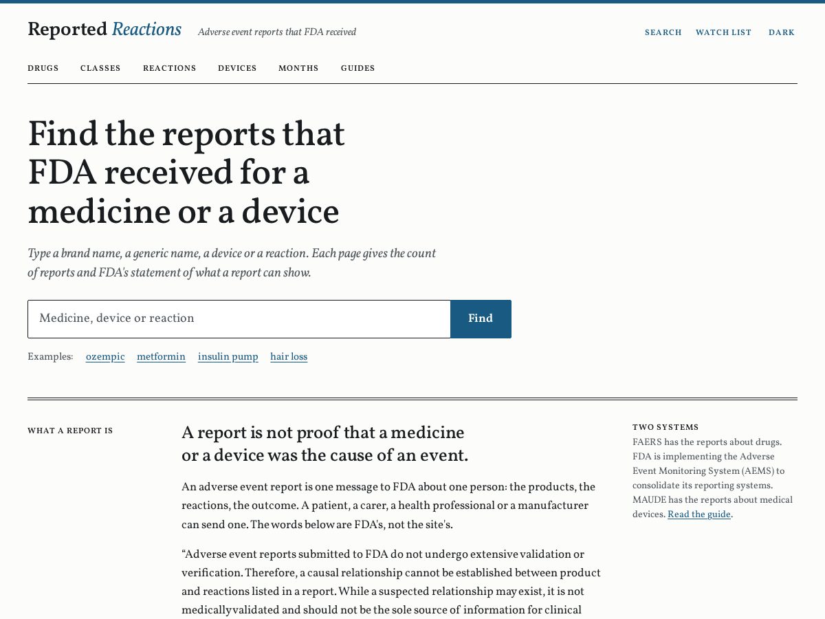This screenshot has width=825, height=619.
Task: Try the insulin pump example link
Action: pyautogui.click(x=228, y=357)
